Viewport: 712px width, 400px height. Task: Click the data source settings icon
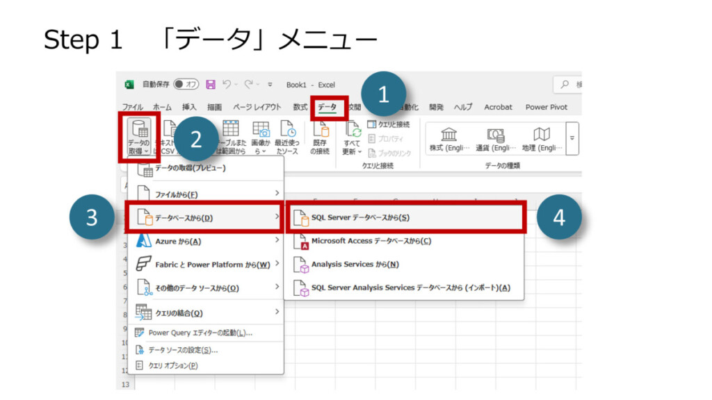click(139, 350)
